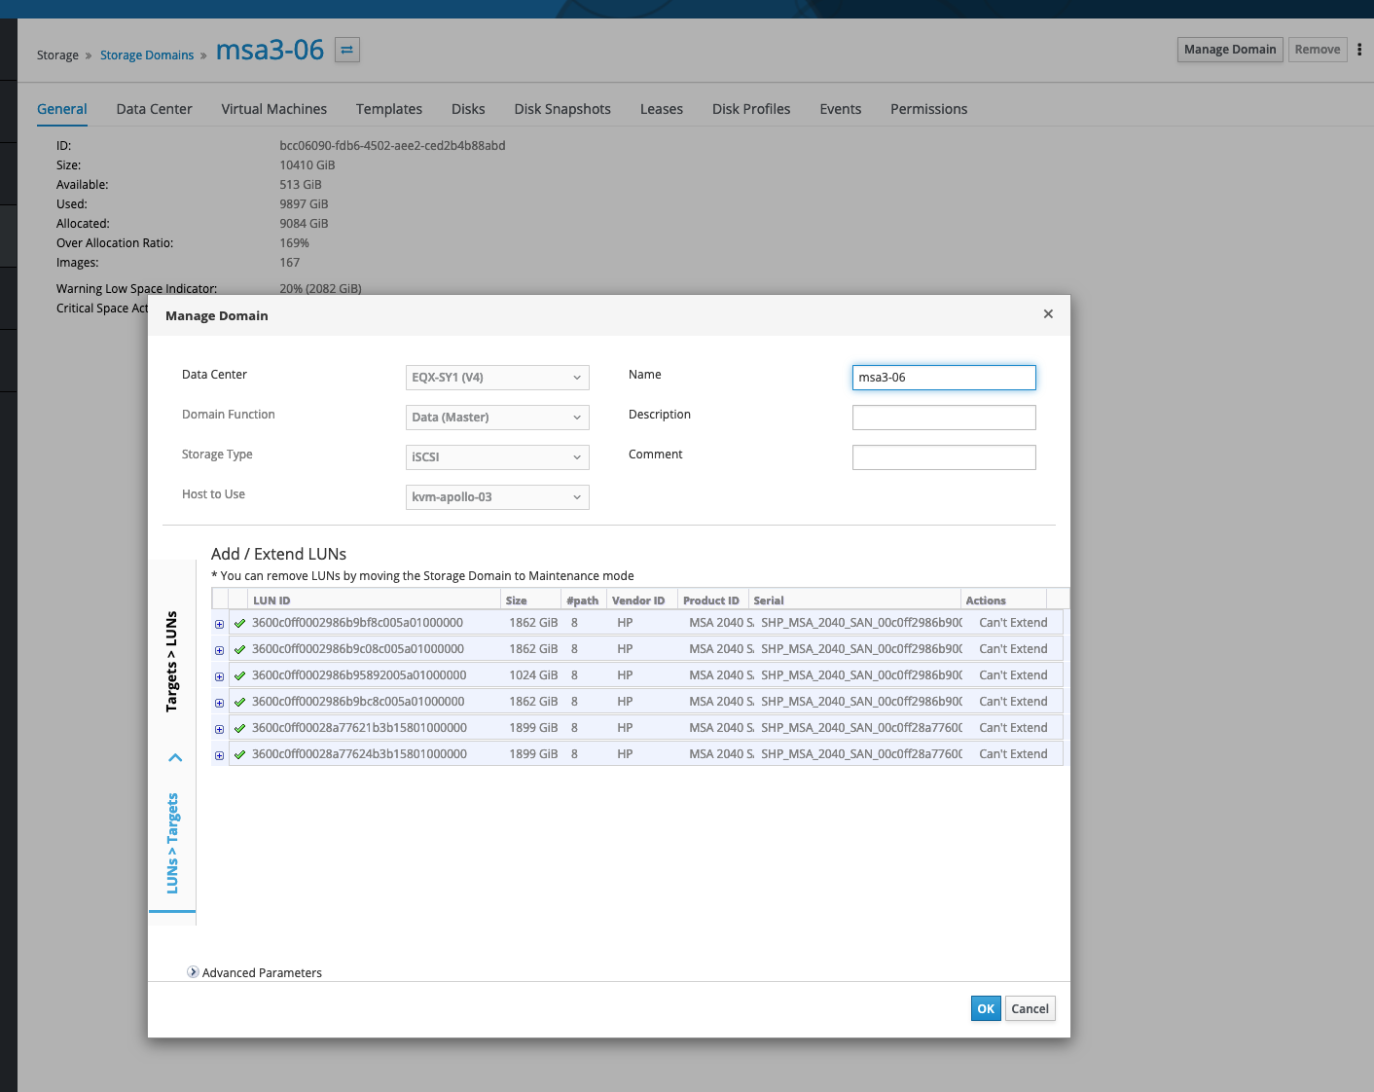Viewport: 1374px width, 1092px height.
Task: Open the Domain Function dropdown
Action: tap(496, 418)
